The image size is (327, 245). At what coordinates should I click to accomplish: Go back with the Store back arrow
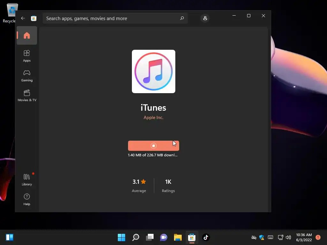[23, 18]
